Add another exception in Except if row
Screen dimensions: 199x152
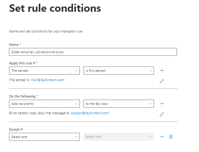(162, 137)
